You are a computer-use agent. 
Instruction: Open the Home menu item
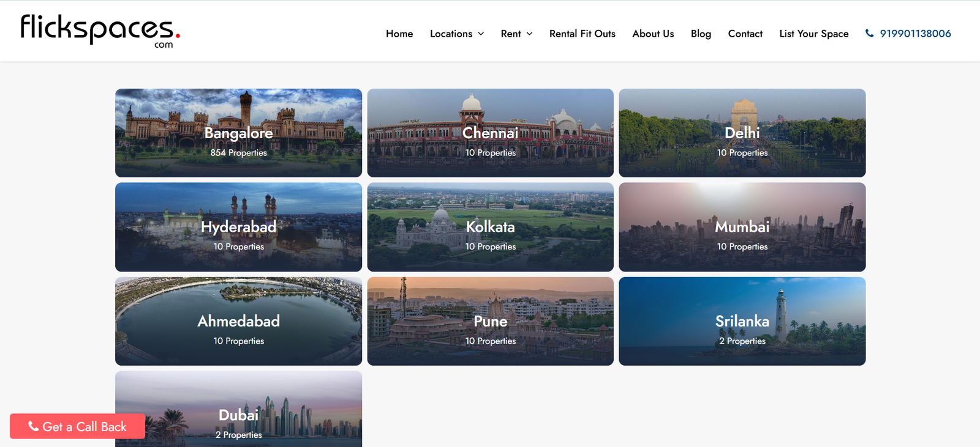tap(399, 34)
